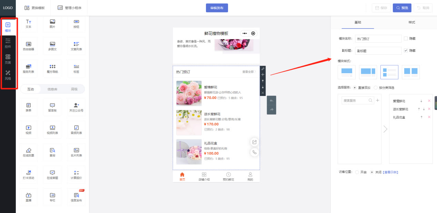Add the 在线投票 (Online Voting) module

tap(28, 152)
